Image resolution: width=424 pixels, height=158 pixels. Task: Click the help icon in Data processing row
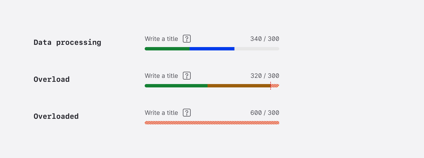[187, 39]
